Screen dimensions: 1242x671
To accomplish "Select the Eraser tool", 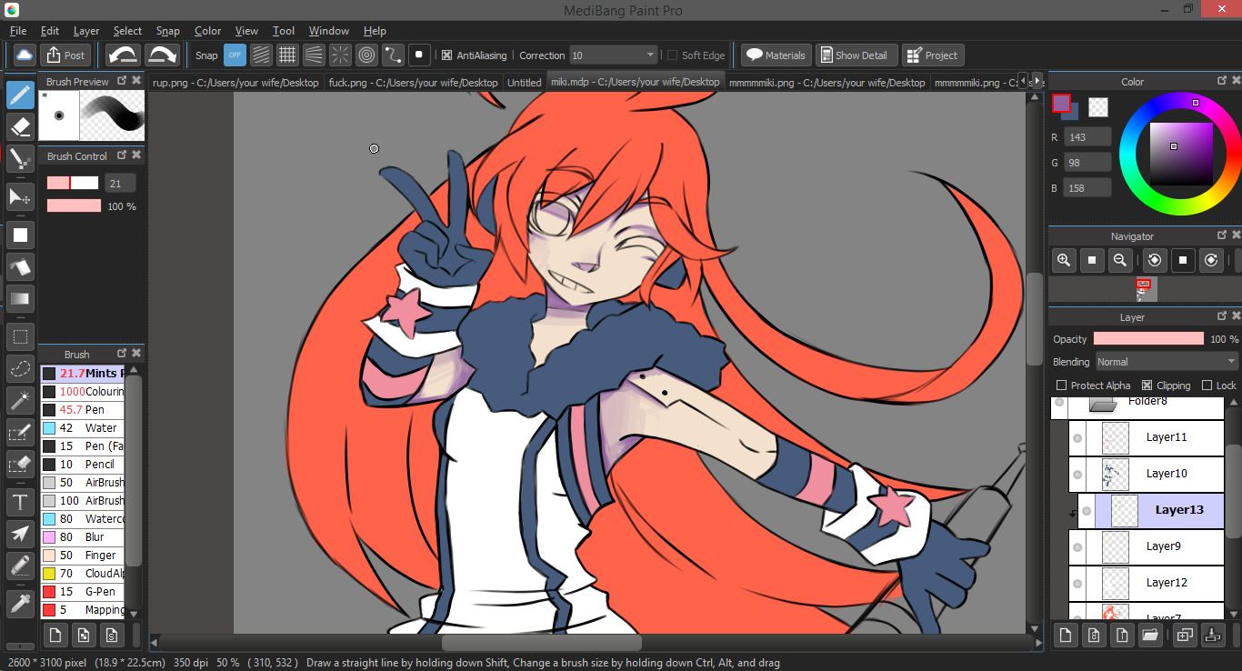I will click(21, 126).
